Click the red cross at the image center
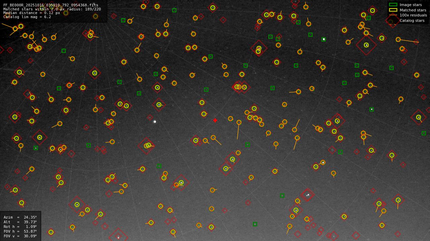The height and width of the screenshot is (241, 430). (x=215, y=120)
